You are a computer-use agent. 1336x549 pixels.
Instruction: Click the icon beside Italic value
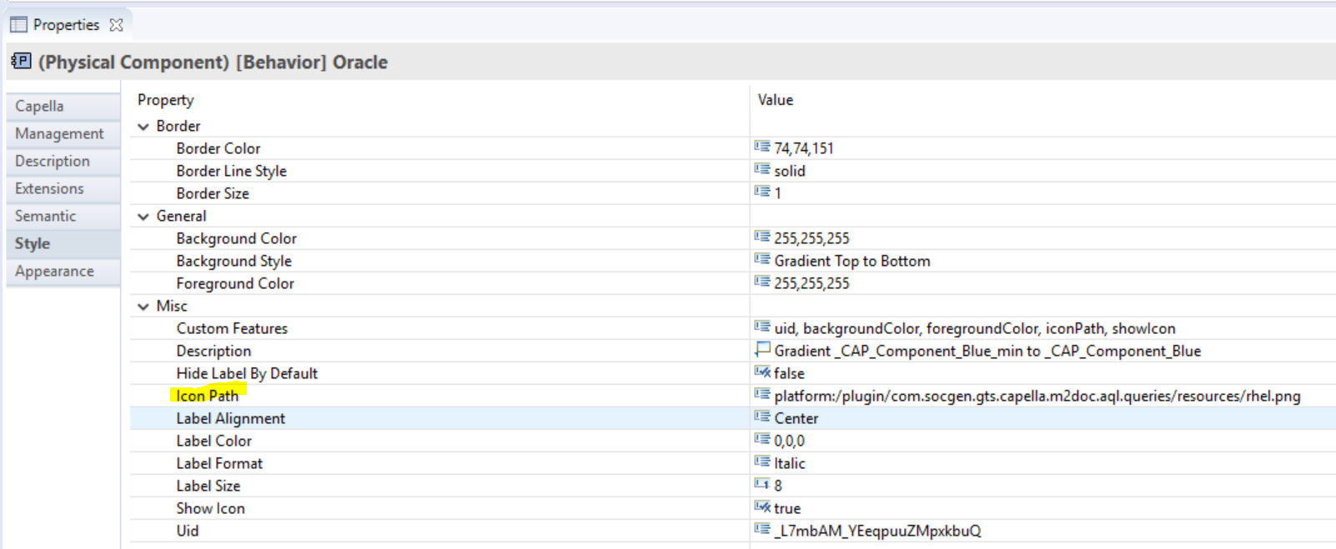pos(762,462)
